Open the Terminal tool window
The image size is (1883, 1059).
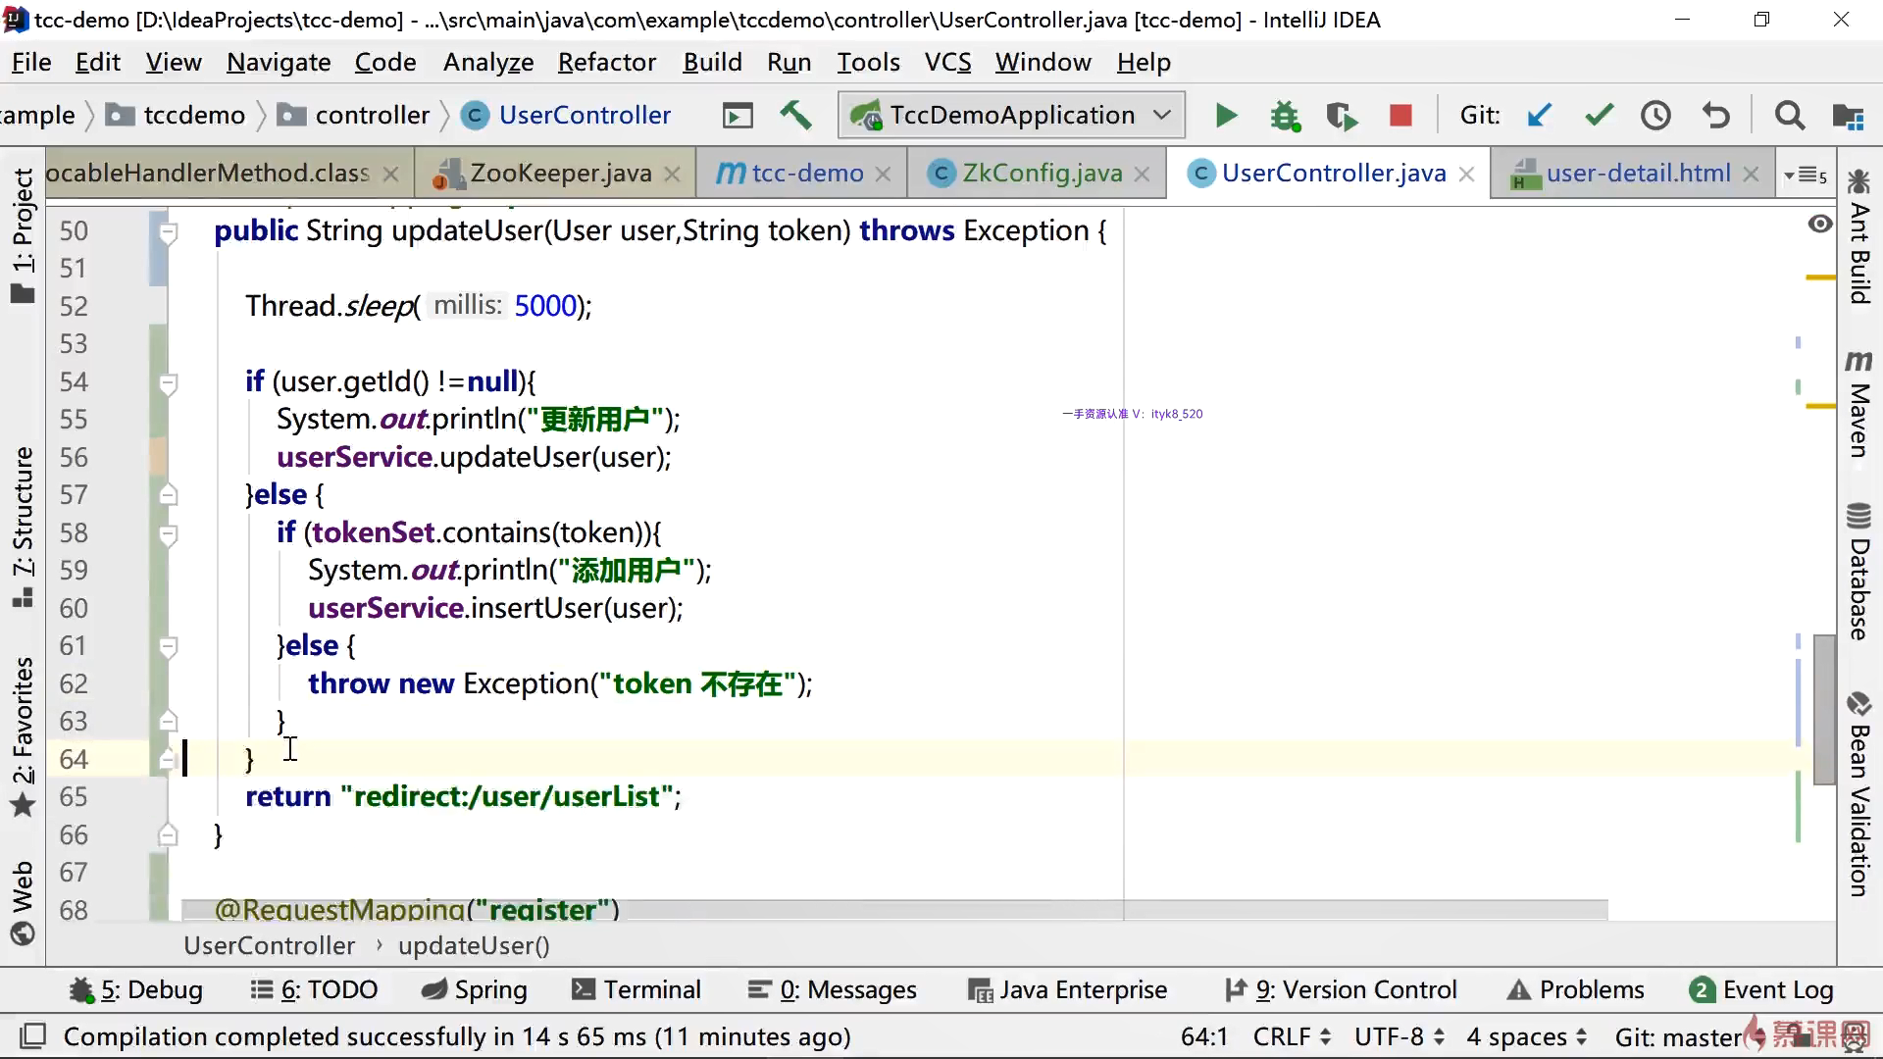[636, 989]
